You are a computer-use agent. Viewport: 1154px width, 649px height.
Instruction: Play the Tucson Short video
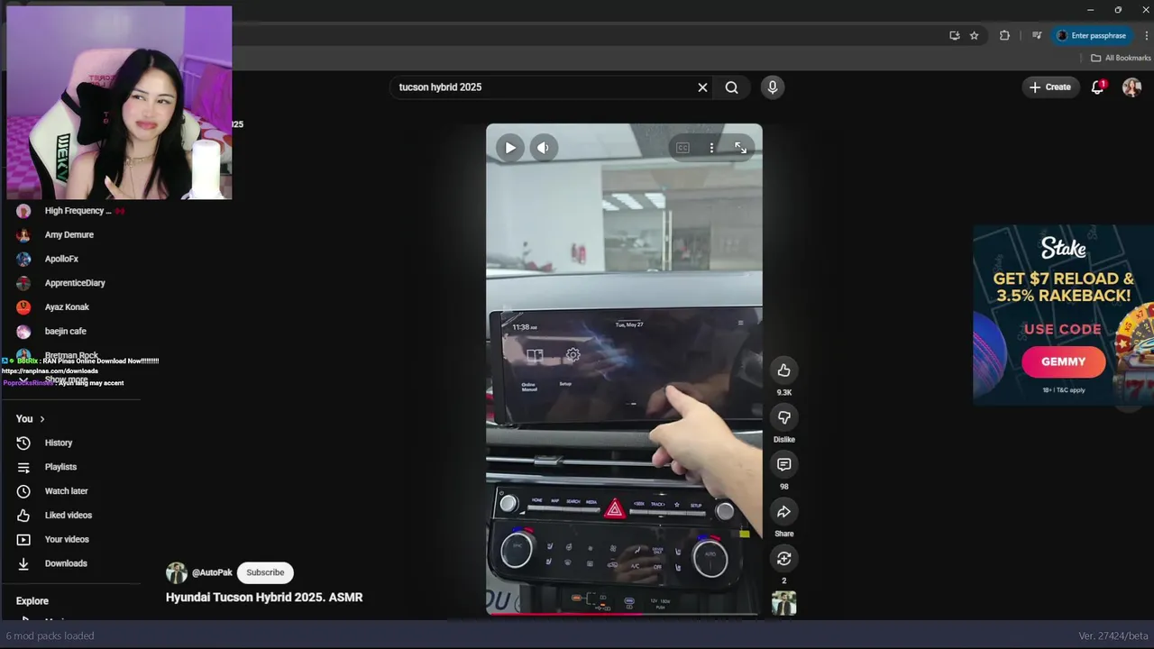point(510,148)
